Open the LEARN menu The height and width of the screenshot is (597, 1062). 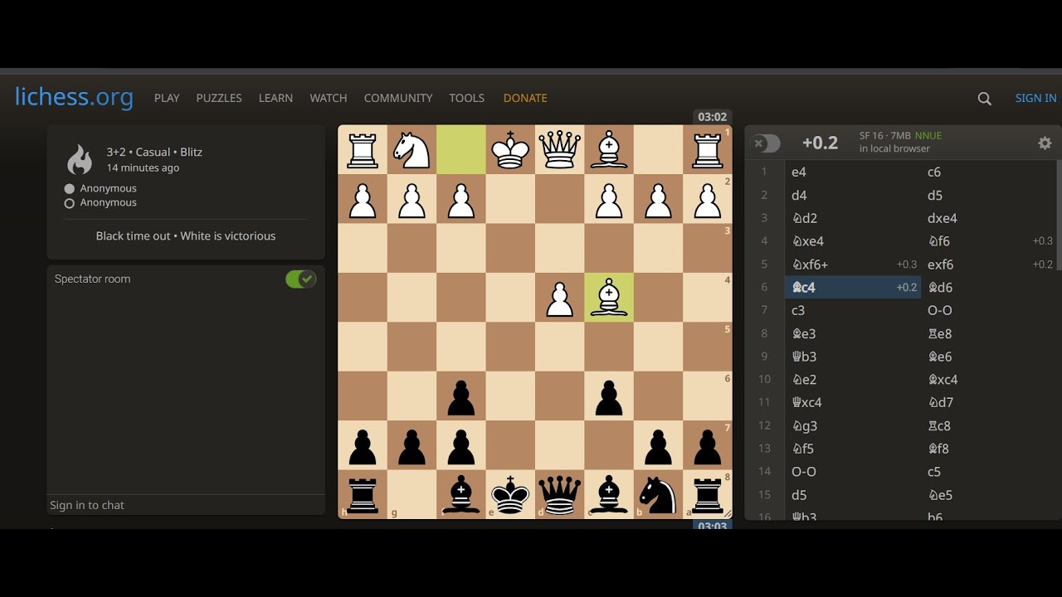(x=275, y=98)
